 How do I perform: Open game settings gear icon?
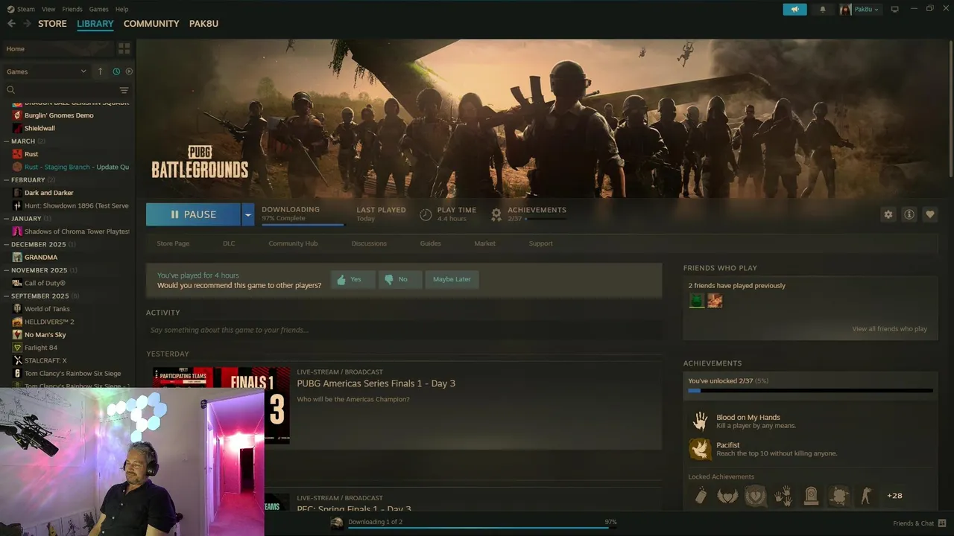pos(888,214)
